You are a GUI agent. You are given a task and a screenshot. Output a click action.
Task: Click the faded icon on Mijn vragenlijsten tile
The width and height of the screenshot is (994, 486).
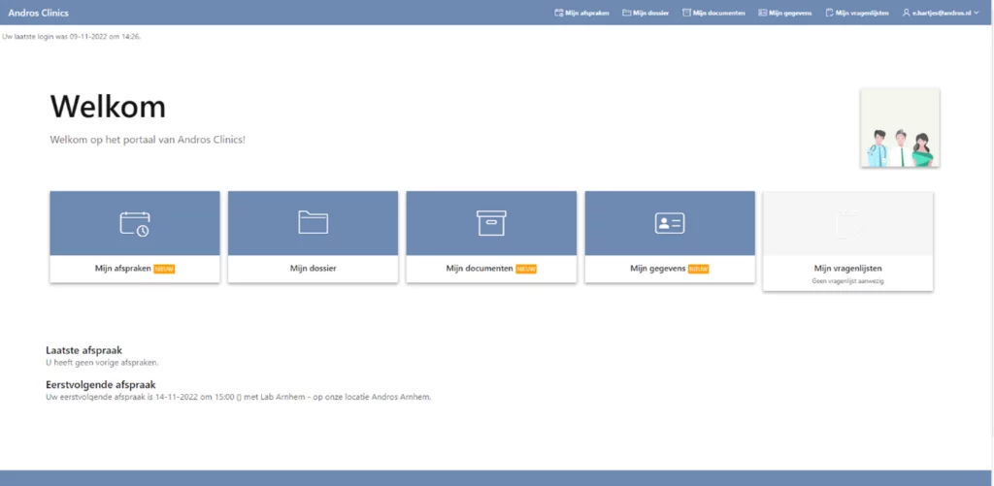coord(847,223)
